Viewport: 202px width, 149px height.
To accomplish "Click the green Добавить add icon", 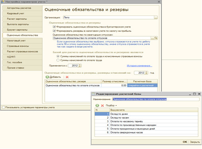I will (x=47, y=77).
